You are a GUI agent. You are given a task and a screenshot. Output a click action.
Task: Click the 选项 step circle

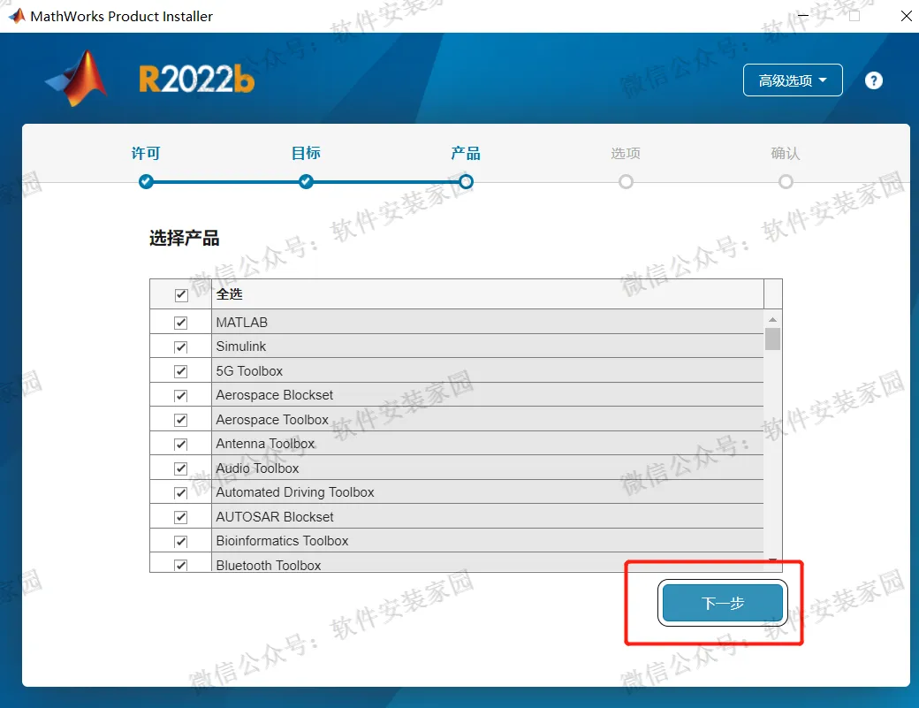tap(626, 182)
